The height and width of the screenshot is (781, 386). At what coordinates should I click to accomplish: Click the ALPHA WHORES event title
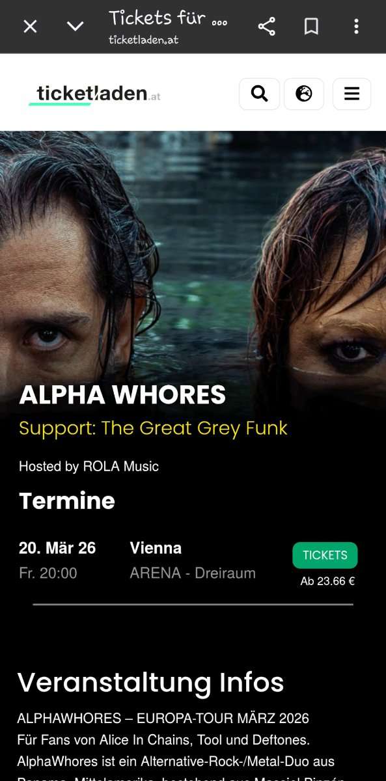(122, 394)
